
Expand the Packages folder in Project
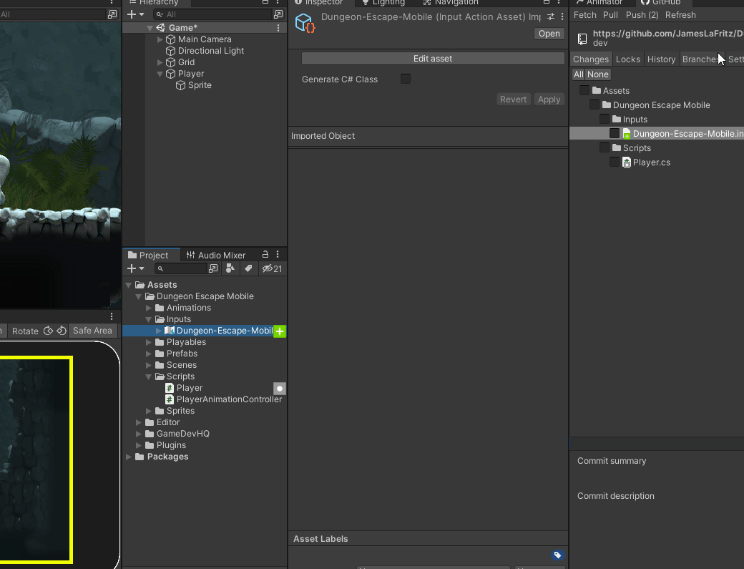(128, 457)
